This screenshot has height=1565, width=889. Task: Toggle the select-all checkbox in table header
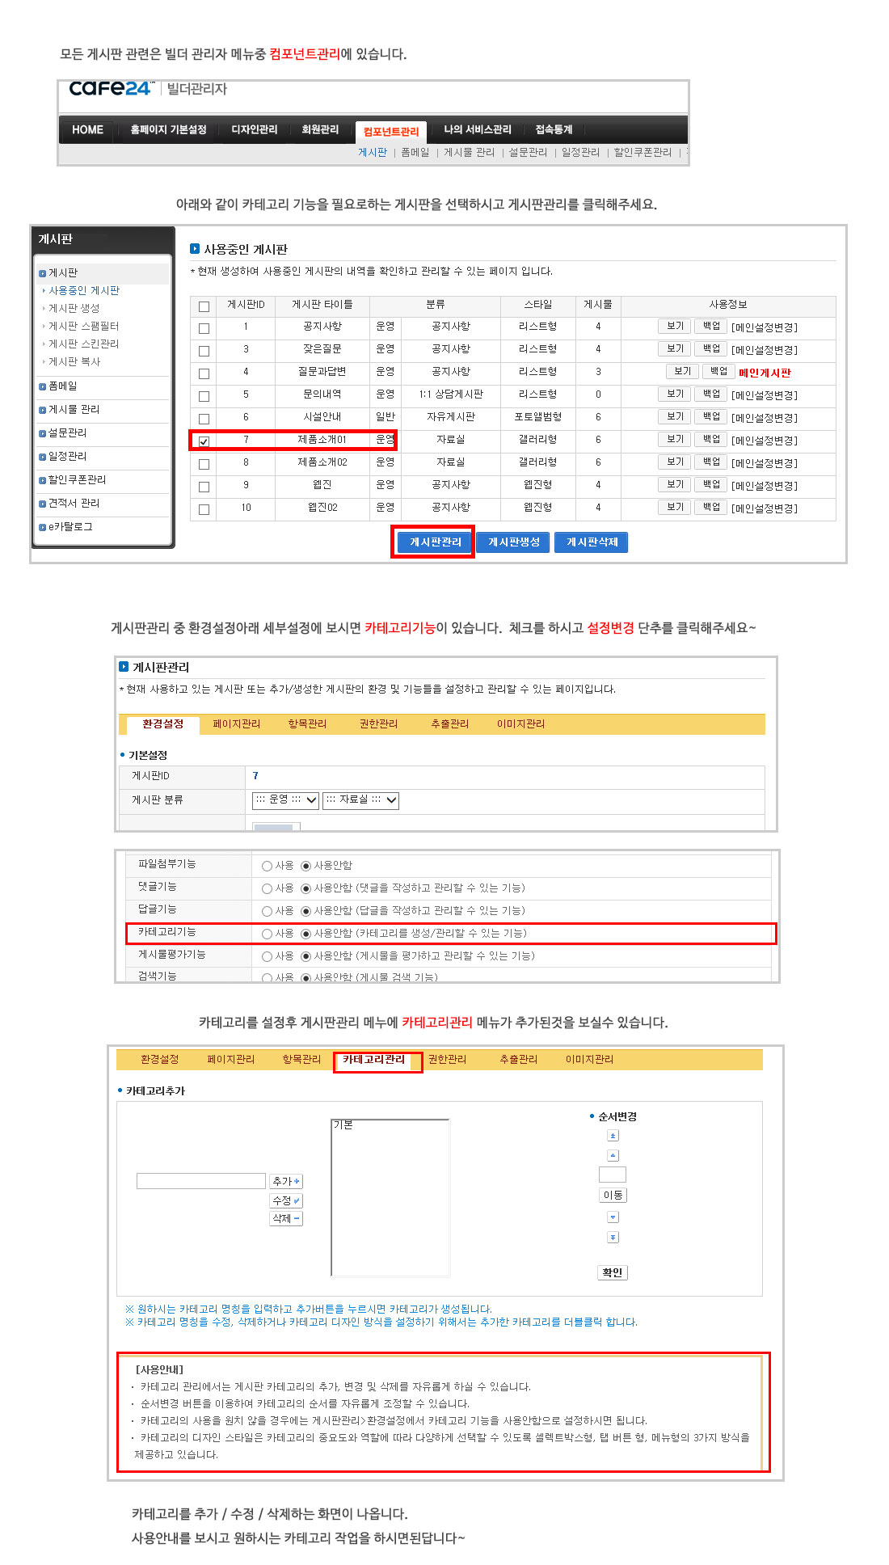click(x=204, y=306)
